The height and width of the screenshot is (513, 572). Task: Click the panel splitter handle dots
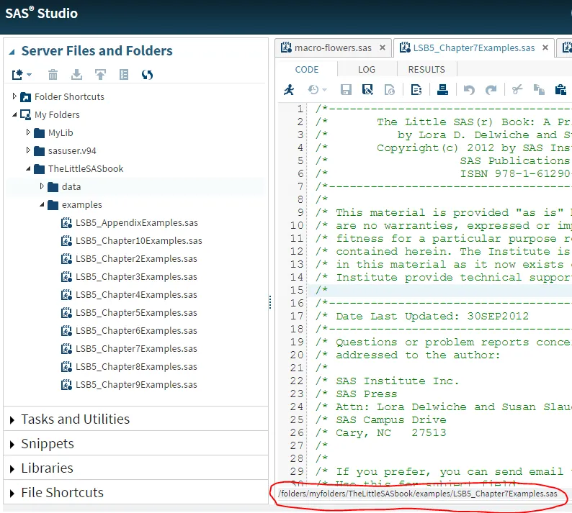tap(270, 302)
